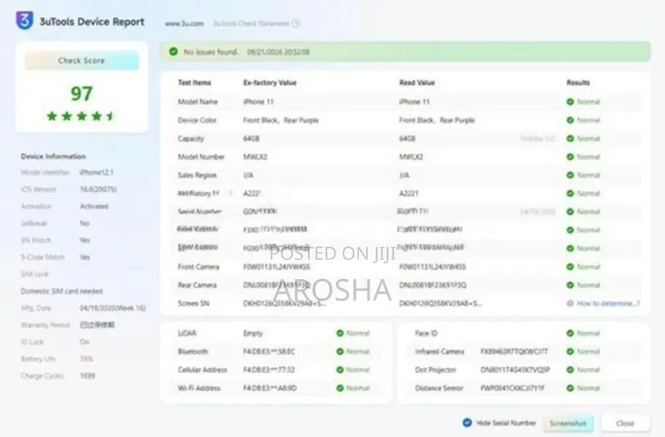This screenshot has height=437, width=665.
Task: Click the Screenshot button
Action: pos(567,423)
